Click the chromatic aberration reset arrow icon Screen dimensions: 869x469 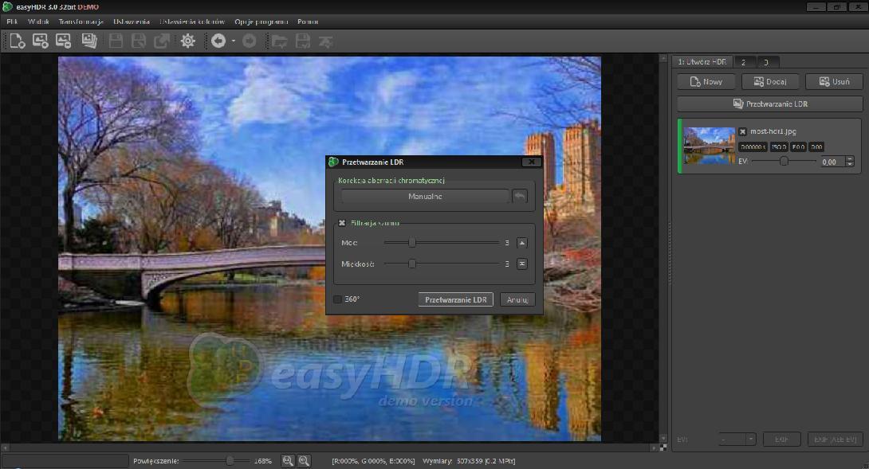(x=520, y=196)
